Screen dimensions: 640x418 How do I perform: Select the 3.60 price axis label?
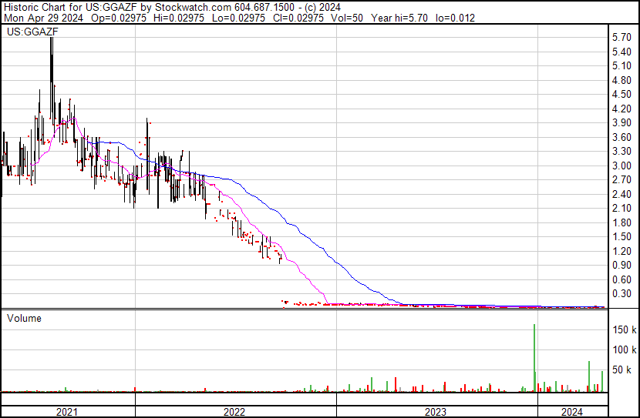(x=621, y=137)
